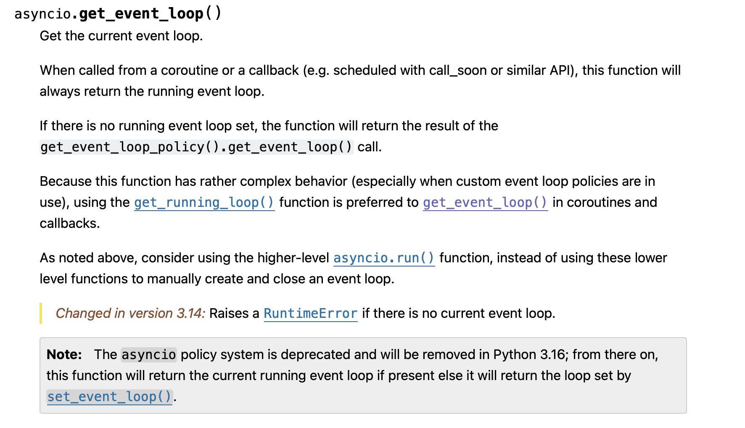The height and width of the screenshot is (428, 745).
Task: Follow the asyncio.run() link
Action: (383, 258)
